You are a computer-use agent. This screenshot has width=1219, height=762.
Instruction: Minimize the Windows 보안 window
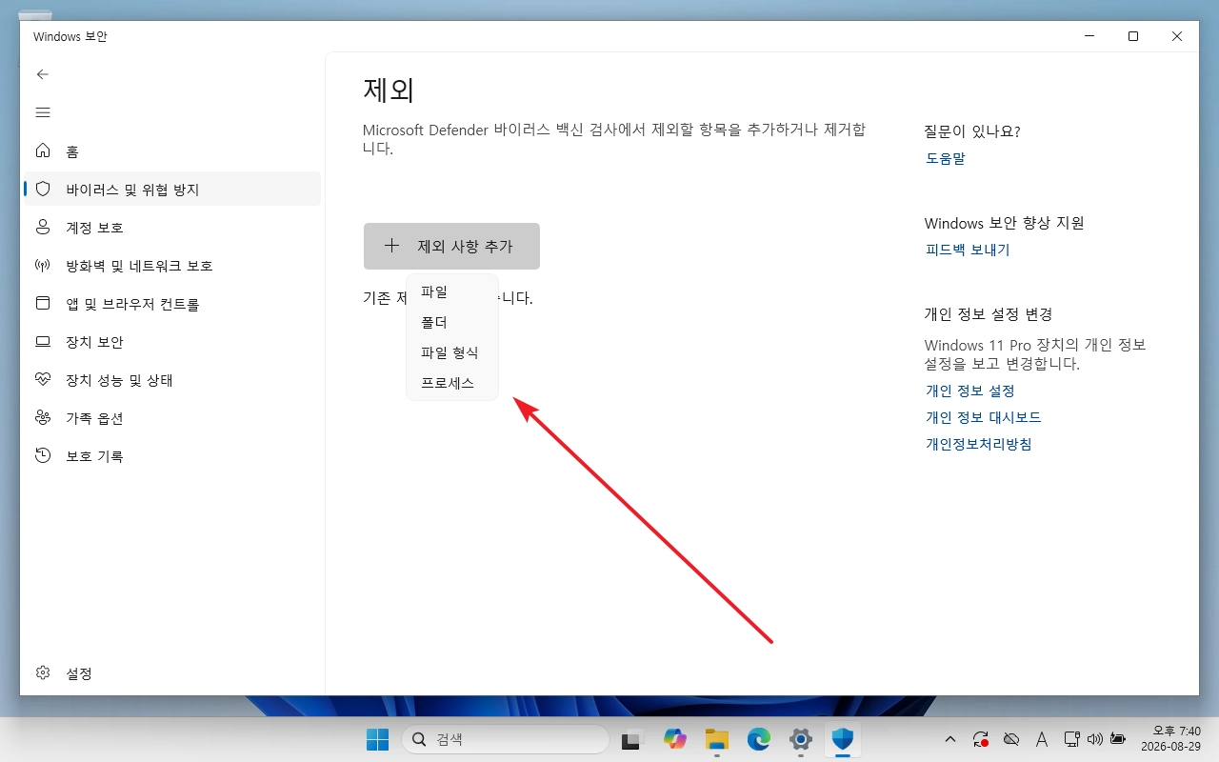tap(1089, 36)
